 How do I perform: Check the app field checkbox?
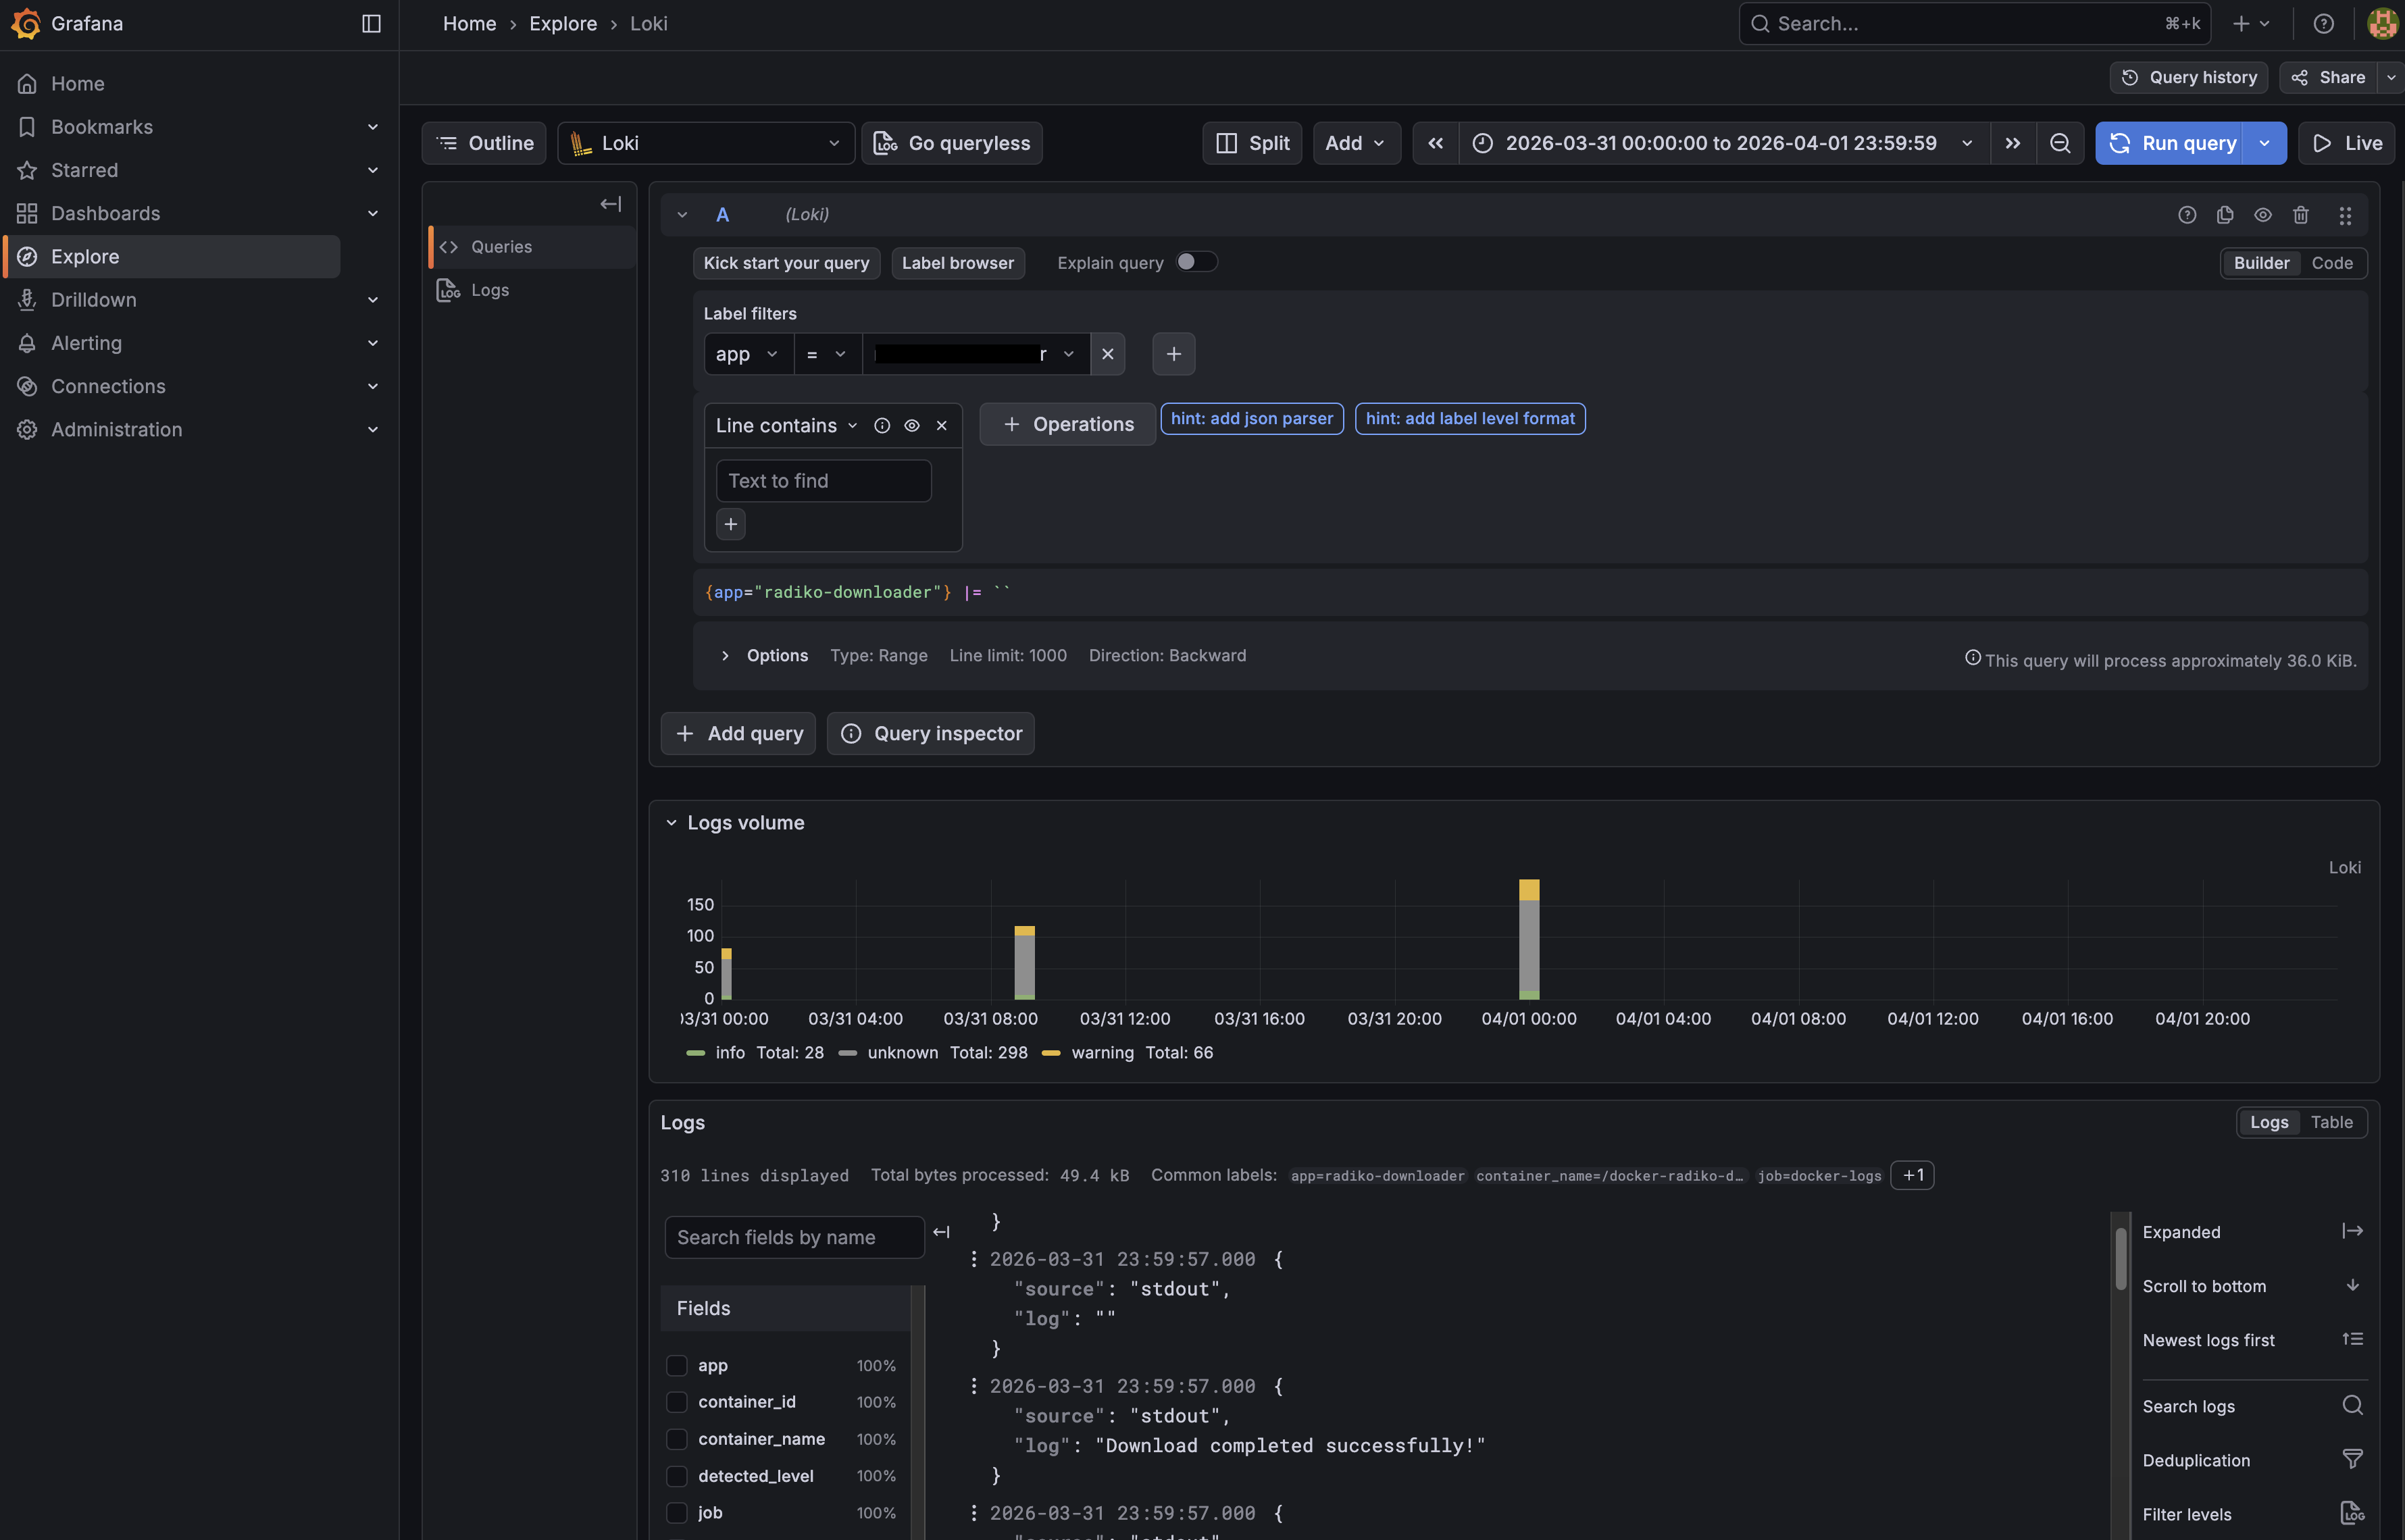coord(677,1366)
